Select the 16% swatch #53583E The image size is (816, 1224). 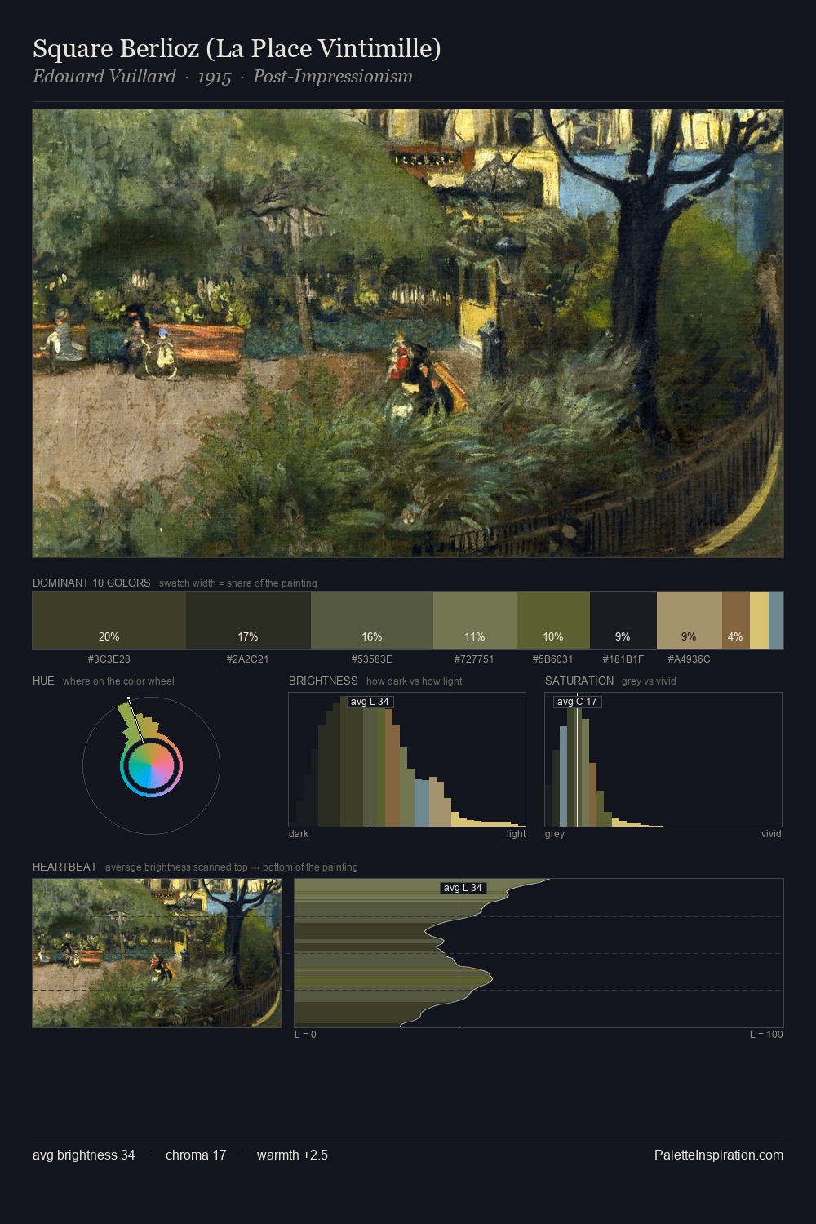coord(372,620)
